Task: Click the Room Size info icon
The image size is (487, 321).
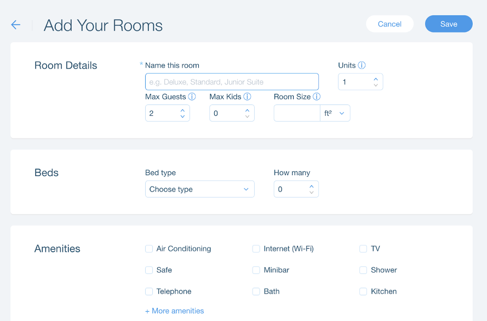Action: click(x=316, y=97)
